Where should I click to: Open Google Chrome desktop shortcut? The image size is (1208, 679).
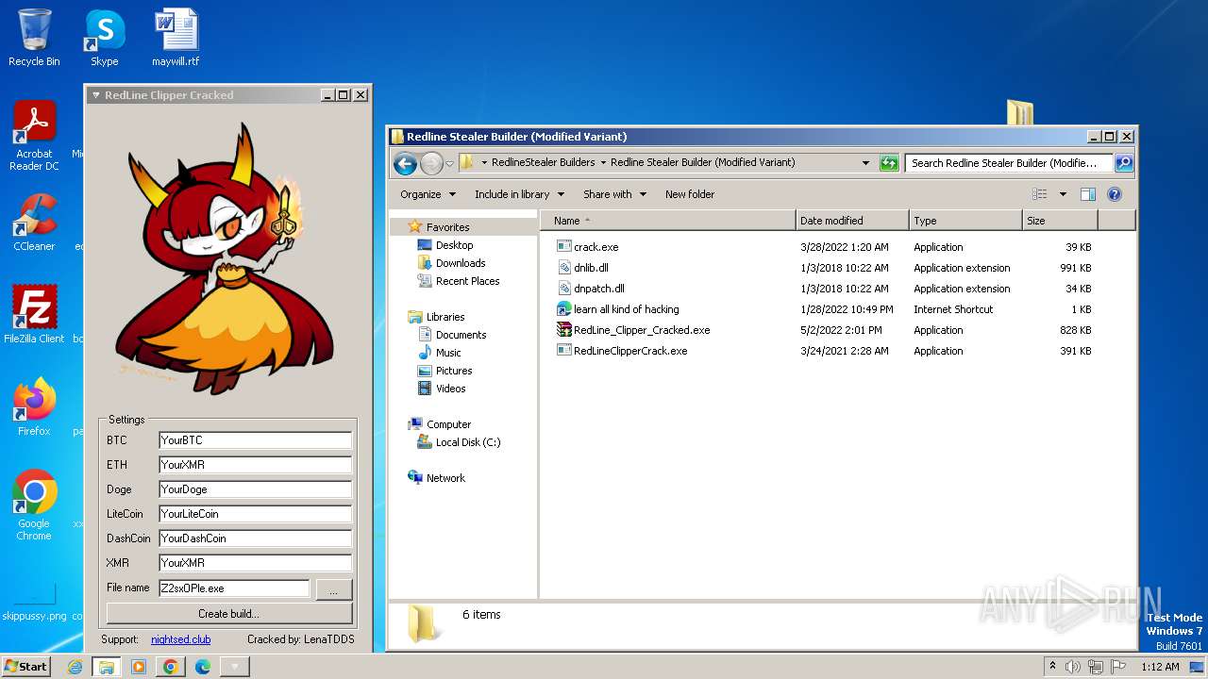click(34, 505)
